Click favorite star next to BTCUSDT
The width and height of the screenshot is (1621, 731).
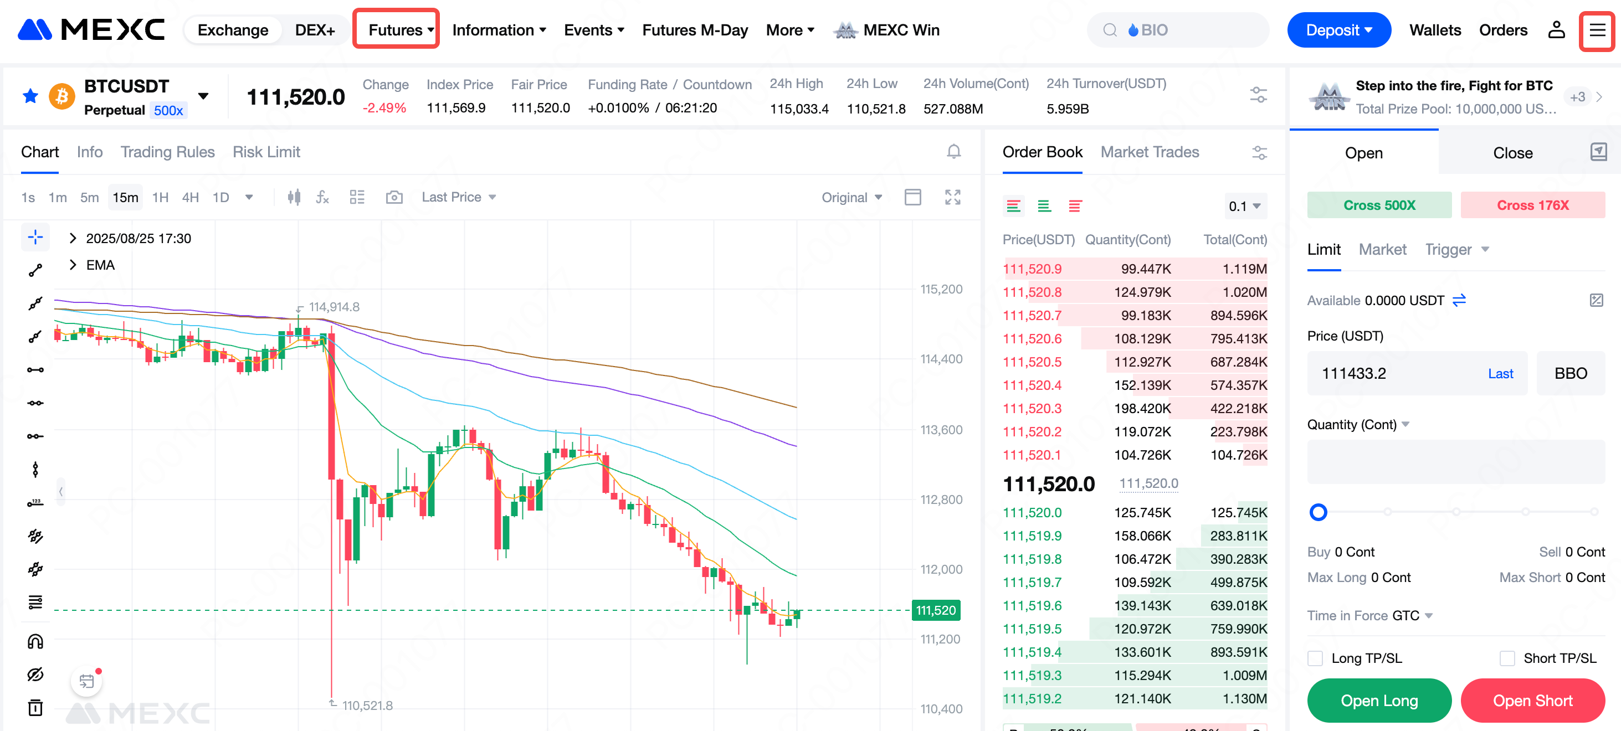pyautogui.click(x=30, y=96)
